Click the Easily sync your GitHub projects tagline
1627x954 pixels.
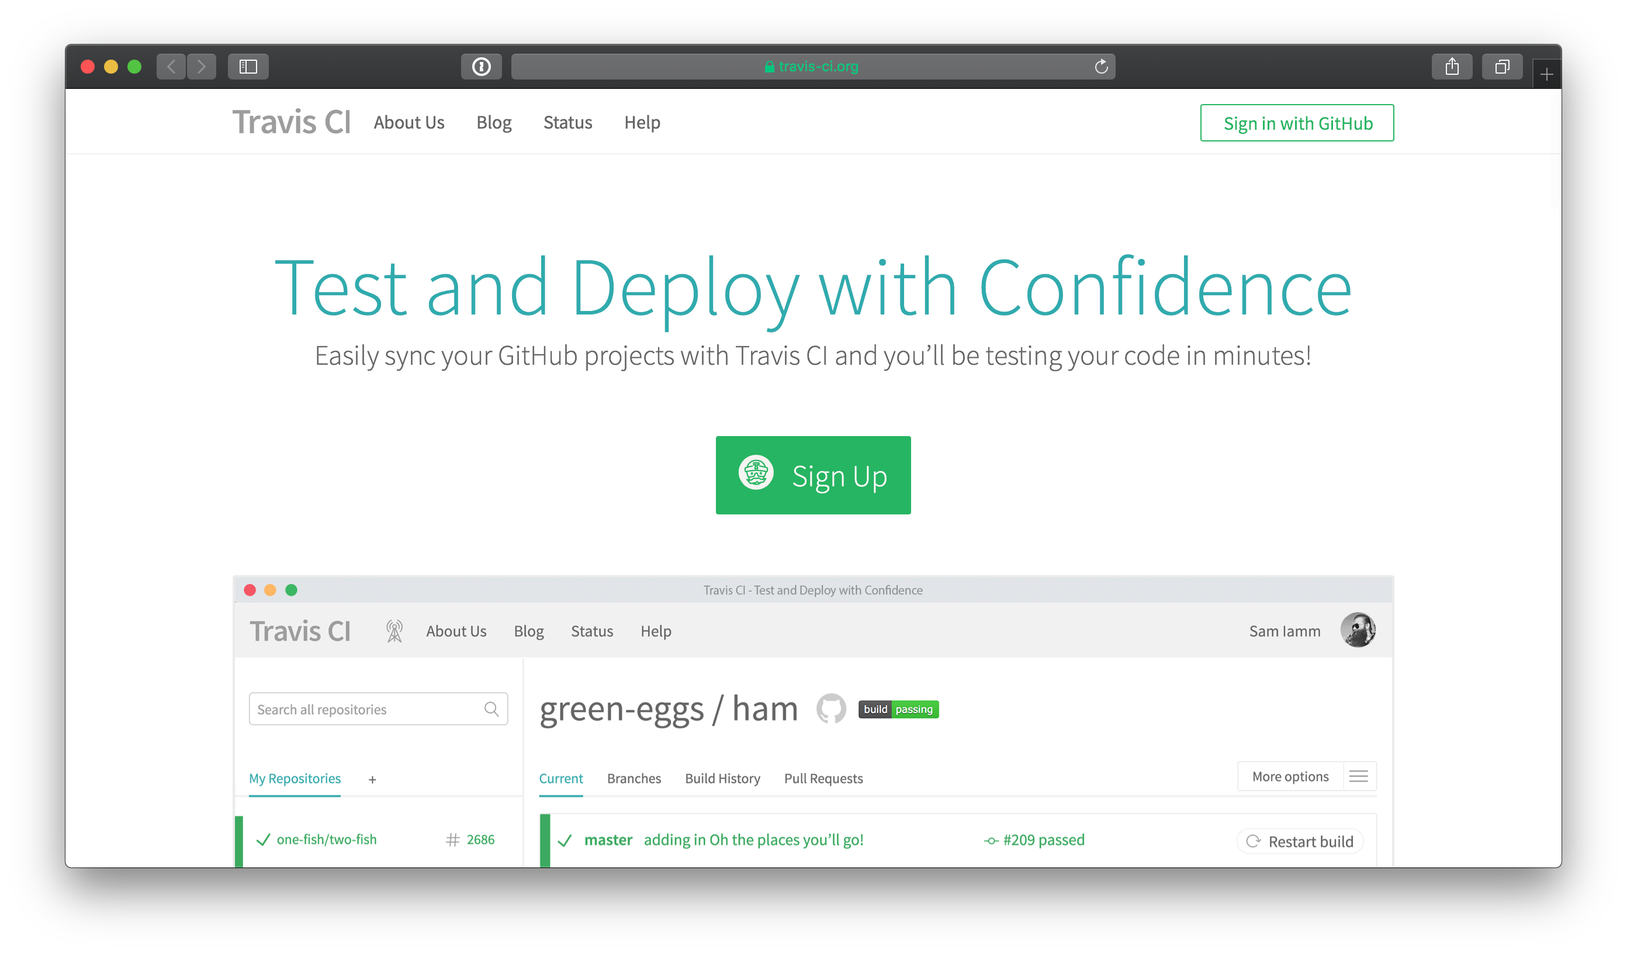[812, 356]
